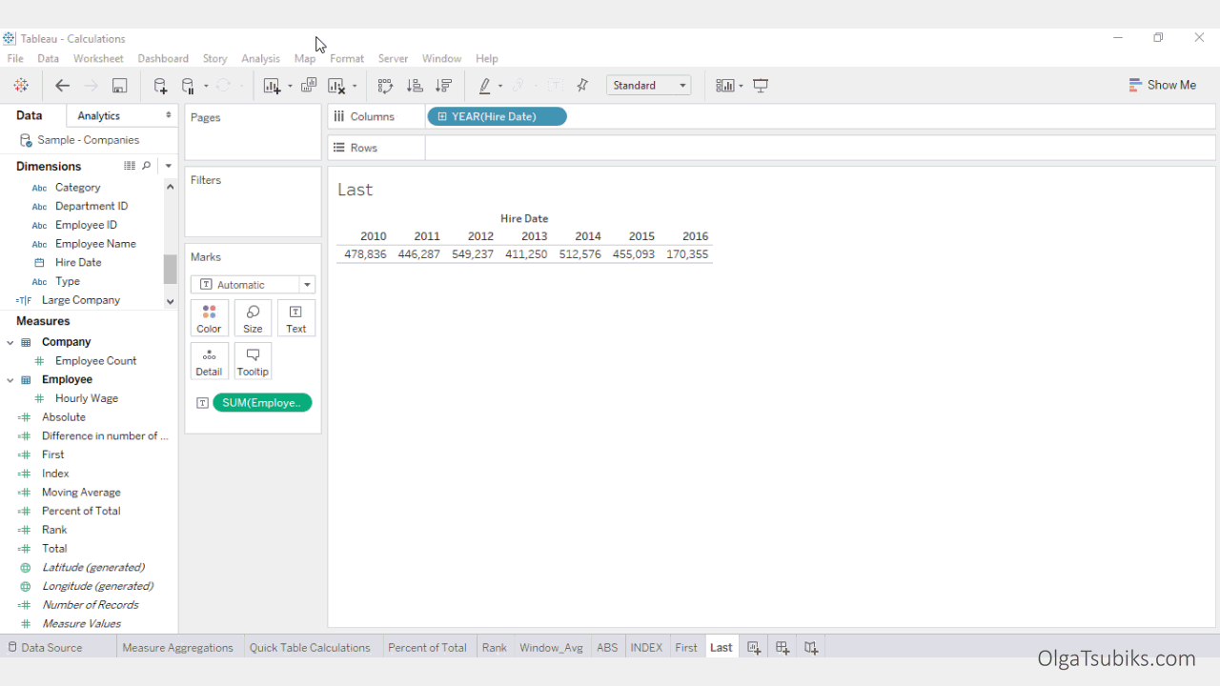Switch to the Rank sheet tab
Viewport: 1220px width, 686px height.
[x=495, y=648]
